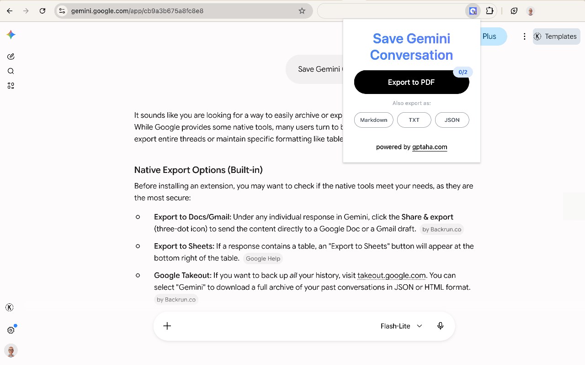Open Backrun.co chip after Export to Docs/Gmail
The width and height of the screenshot is (585, 365).
442,229
